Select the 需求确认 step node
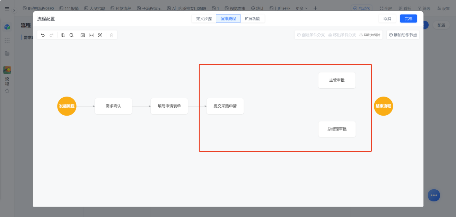The image size is (456, 217). click(113, 106)
